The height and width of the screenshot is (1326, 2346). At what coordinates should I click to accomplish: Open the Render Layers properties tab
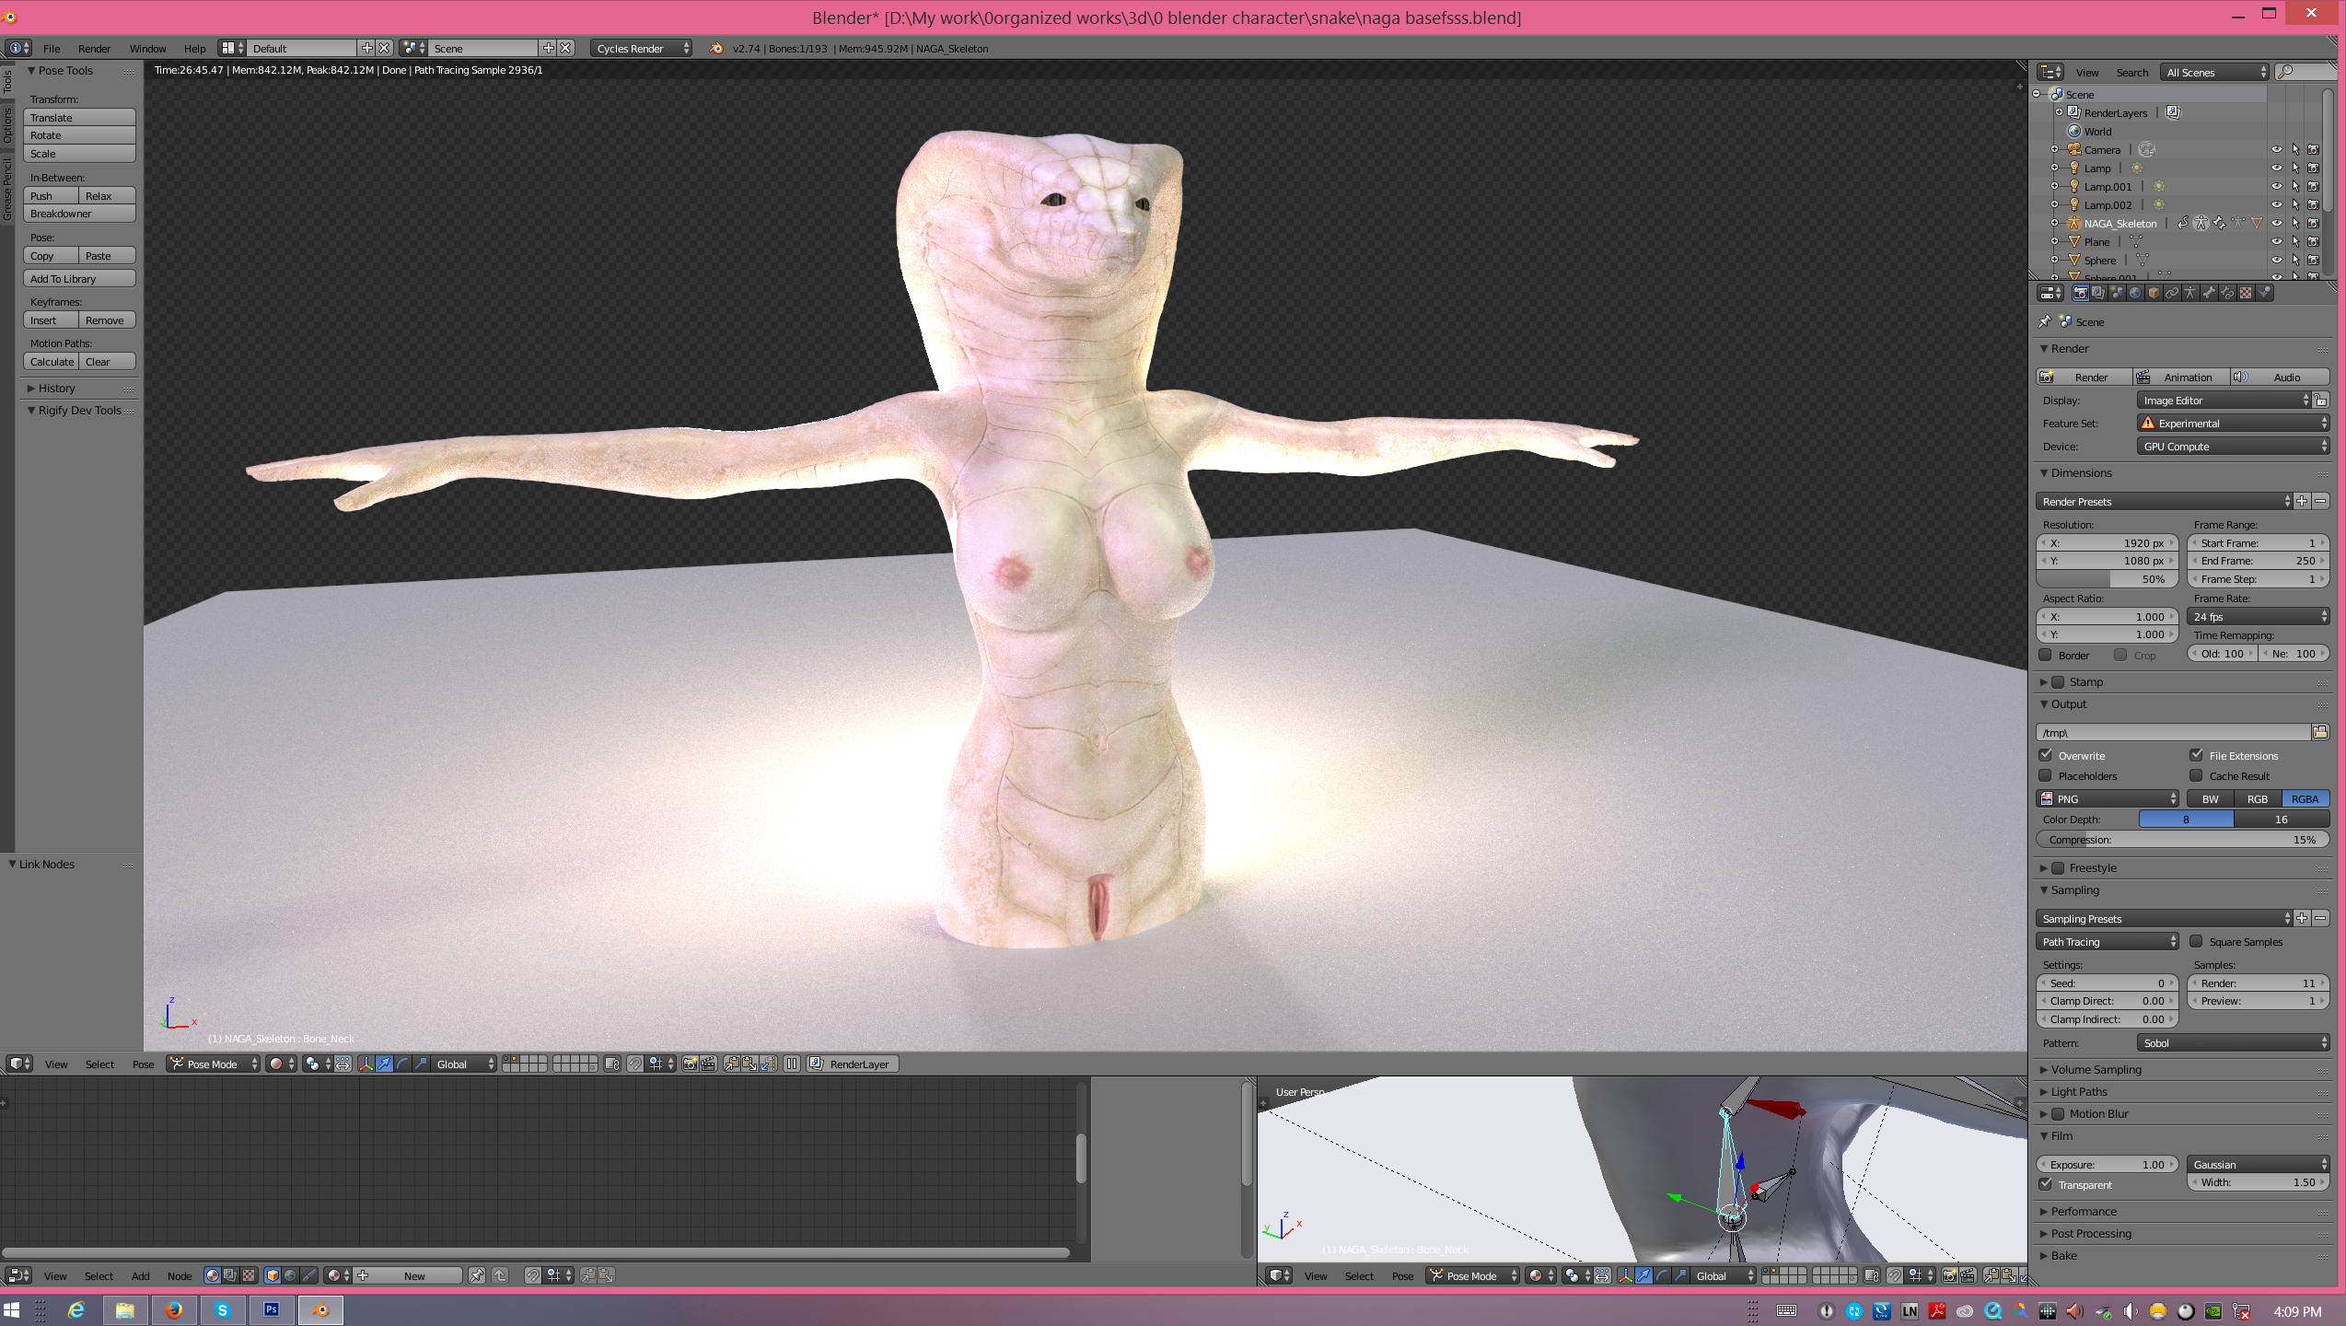pos(2098,293)
